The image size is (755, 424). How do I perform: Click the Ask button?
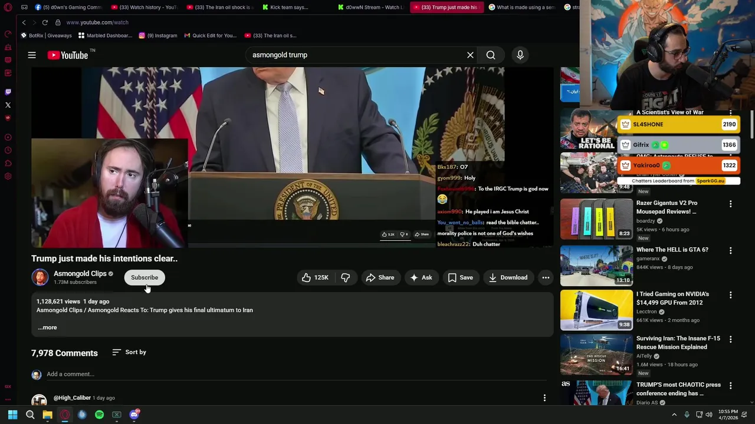[421, 277]
